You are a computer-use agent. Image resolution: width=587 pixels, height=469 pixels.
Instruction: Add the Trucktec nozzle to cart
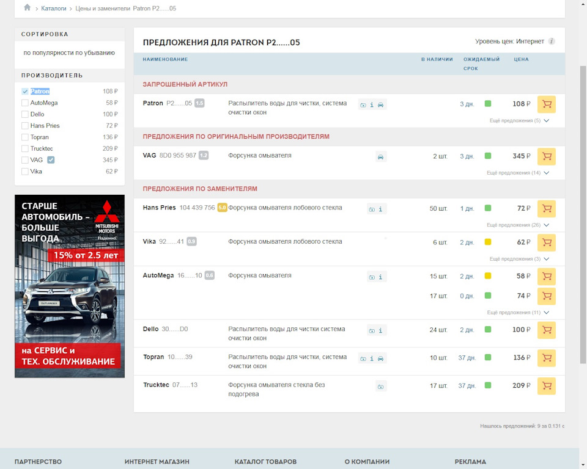pyautogui.click(x=545, y=386)
